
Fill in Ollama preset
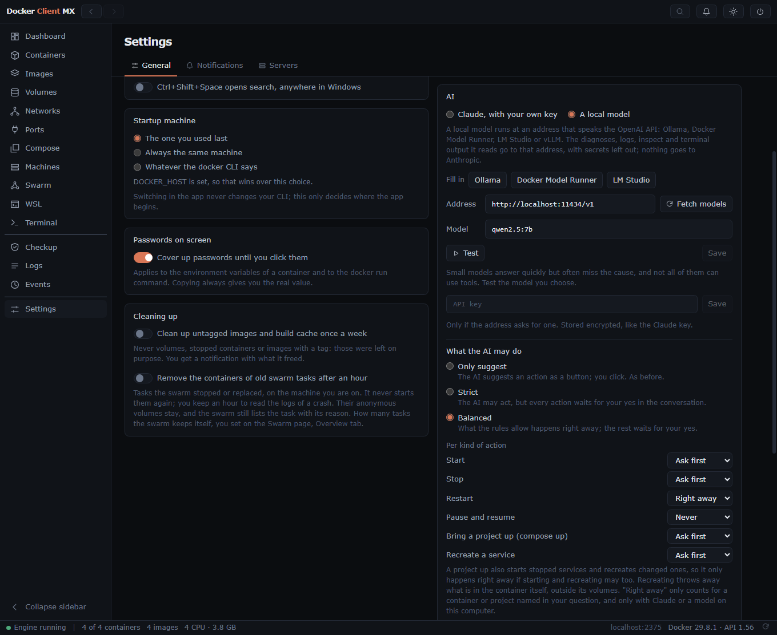487,180
